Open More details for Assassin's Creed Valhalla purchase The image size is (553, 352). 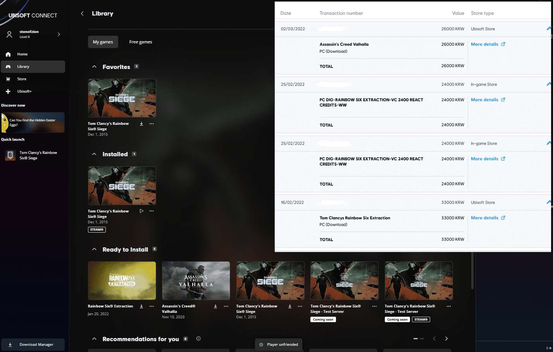[485, 44]
